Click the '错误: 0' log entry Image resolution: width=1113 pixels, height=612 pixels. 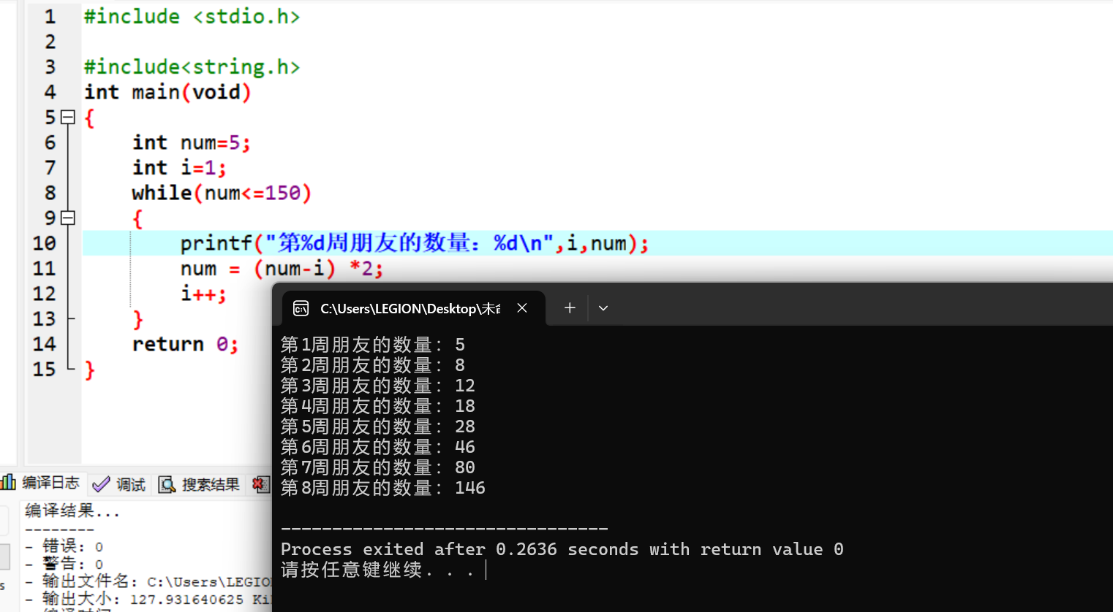tap(64, 546)
